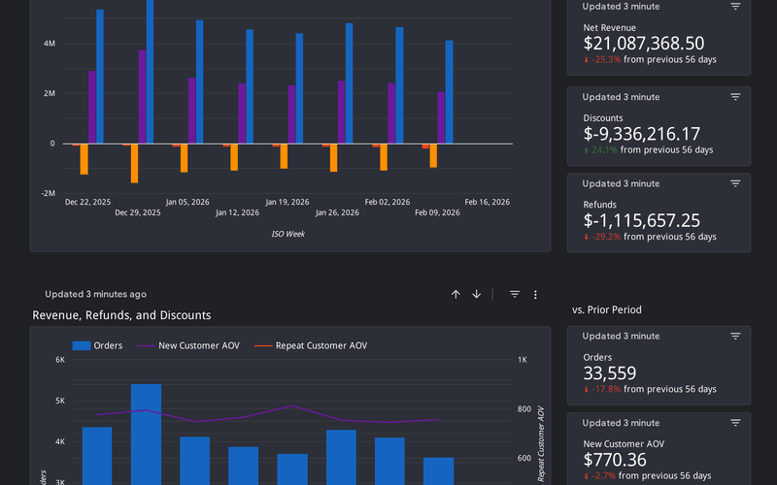Open the chart's three-dot more options menu
This screenshot has width=777, height=485.
(535, 294)
